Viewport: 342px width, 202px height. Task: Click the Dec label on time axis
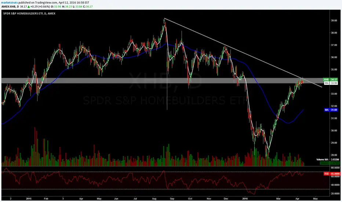tap(226, 199)
